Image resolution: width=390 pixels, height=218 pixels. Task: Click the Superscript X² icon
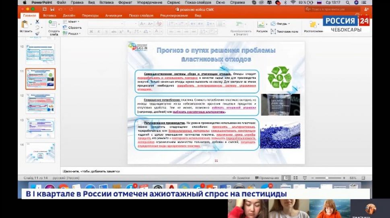[x=122, y=31]
